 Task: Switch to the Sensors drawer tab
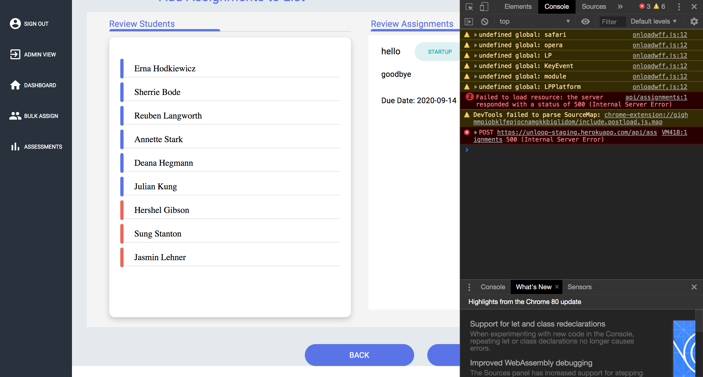[x=579, y=287]
